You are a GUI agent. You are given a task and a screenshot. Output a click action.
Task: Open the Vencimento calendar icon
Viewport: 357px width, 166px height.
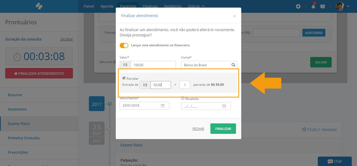coord(163,106)
